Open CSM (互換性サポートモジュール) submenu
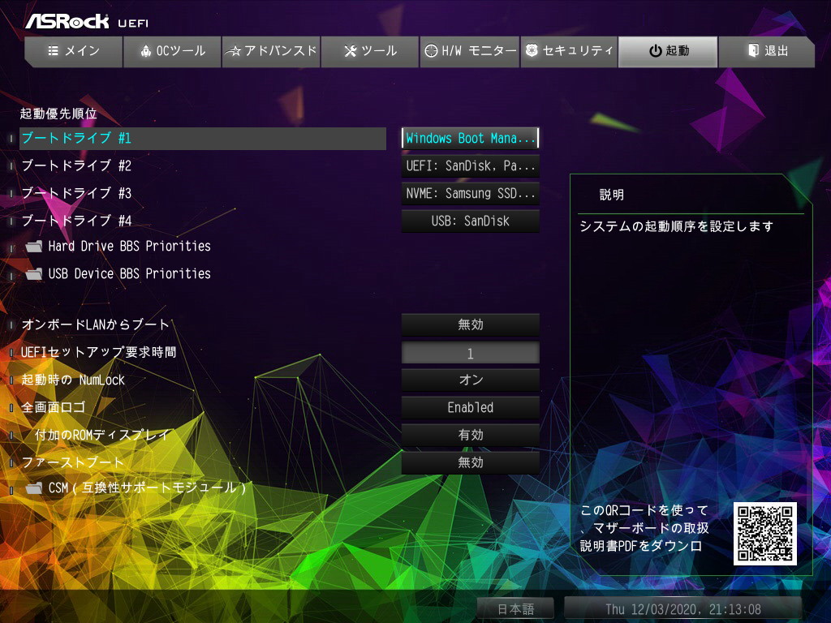The width and height of the screenshot is (831, 623). 148,488
